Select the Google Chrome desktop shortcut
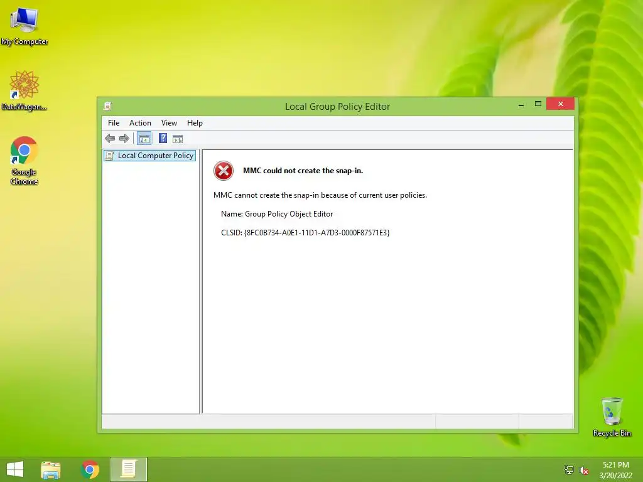Viewport: 643px width, 482px height. (24, 160)
